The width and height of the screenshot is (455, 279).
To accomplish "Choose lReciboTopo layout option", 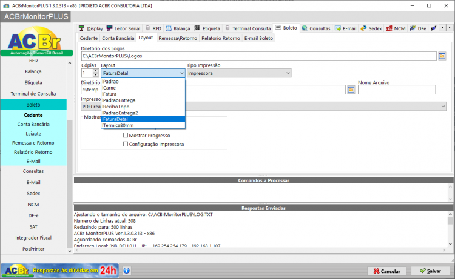I will click(x=143, y=107).
